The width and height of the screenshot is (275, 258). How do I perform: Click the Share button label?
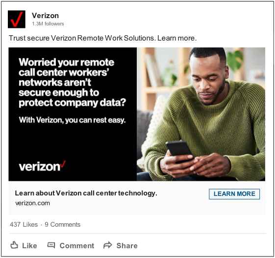coord(127,246)
